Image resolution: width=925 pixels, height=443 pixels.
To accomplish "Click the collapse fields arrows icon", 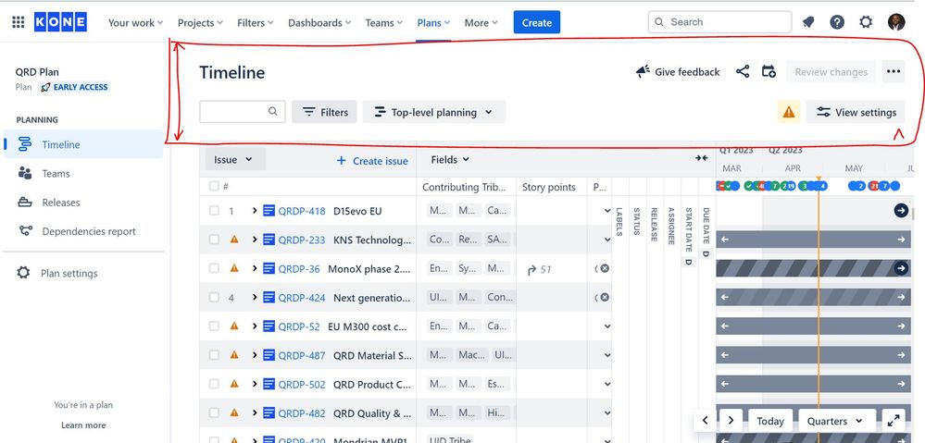I will (x=702, y=158).
